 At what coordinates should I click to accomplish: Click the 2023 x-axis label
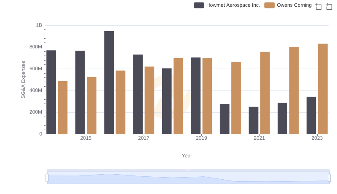pos(317,138)
